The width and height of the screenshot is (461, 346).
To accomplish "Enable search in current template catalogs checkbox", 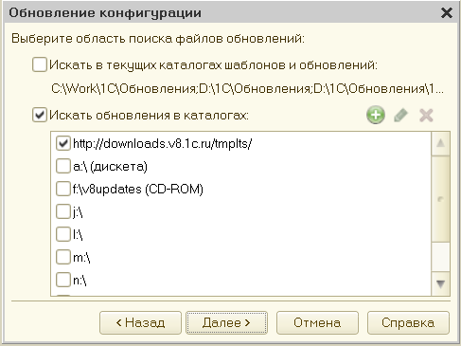I will pyautogui.click(x=40, y=64).
